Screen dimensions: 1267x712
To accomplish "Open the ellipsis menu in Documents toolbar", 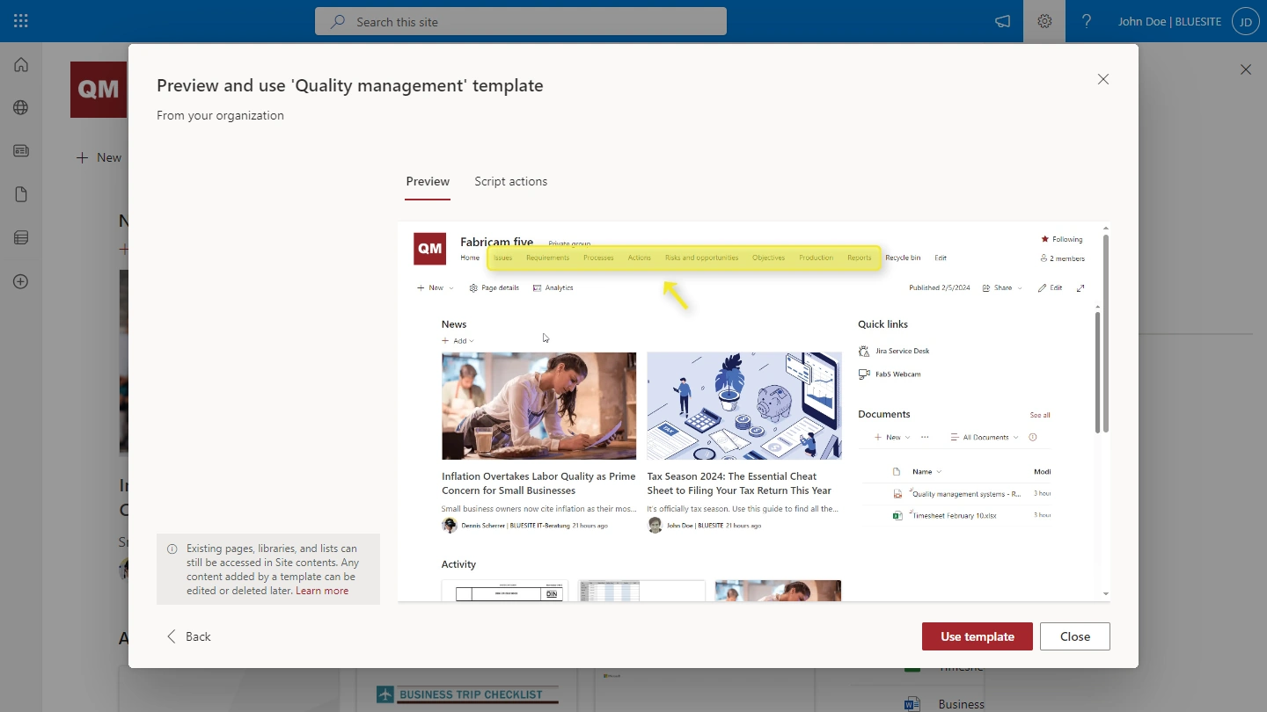I will coord(925,437).
